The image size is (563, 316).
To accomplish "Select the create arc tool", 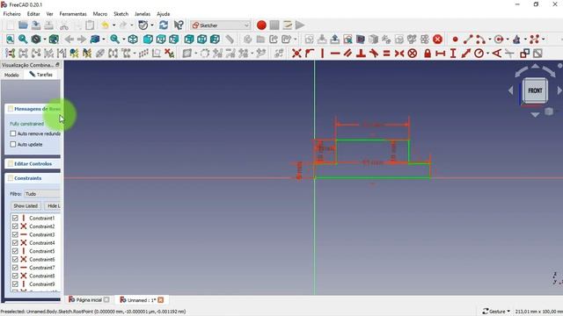I will [481, 39].
